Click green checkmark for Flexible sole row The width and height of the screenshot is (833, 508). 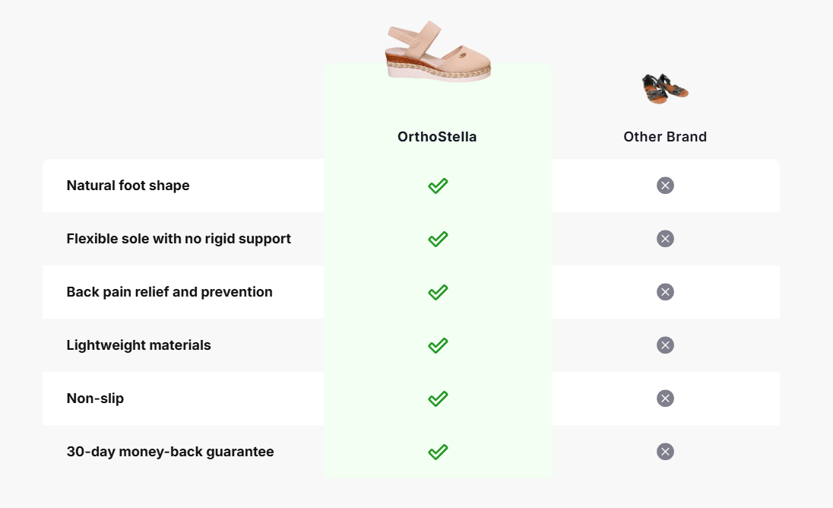pos(438,239)
